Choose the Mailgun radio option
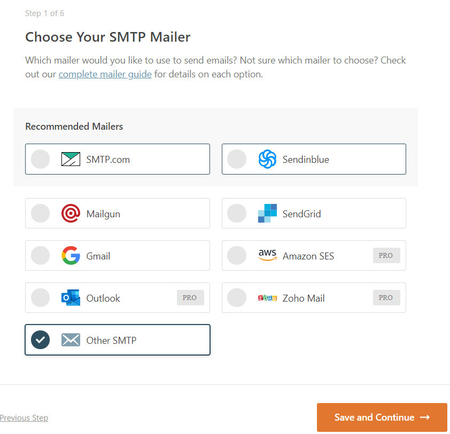 tap(41, 214)
